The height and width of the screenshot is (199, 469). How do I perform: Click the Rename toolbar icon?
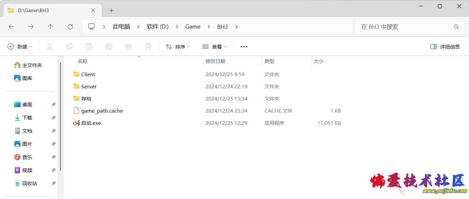pyautogui.click(x=109, y=47)
